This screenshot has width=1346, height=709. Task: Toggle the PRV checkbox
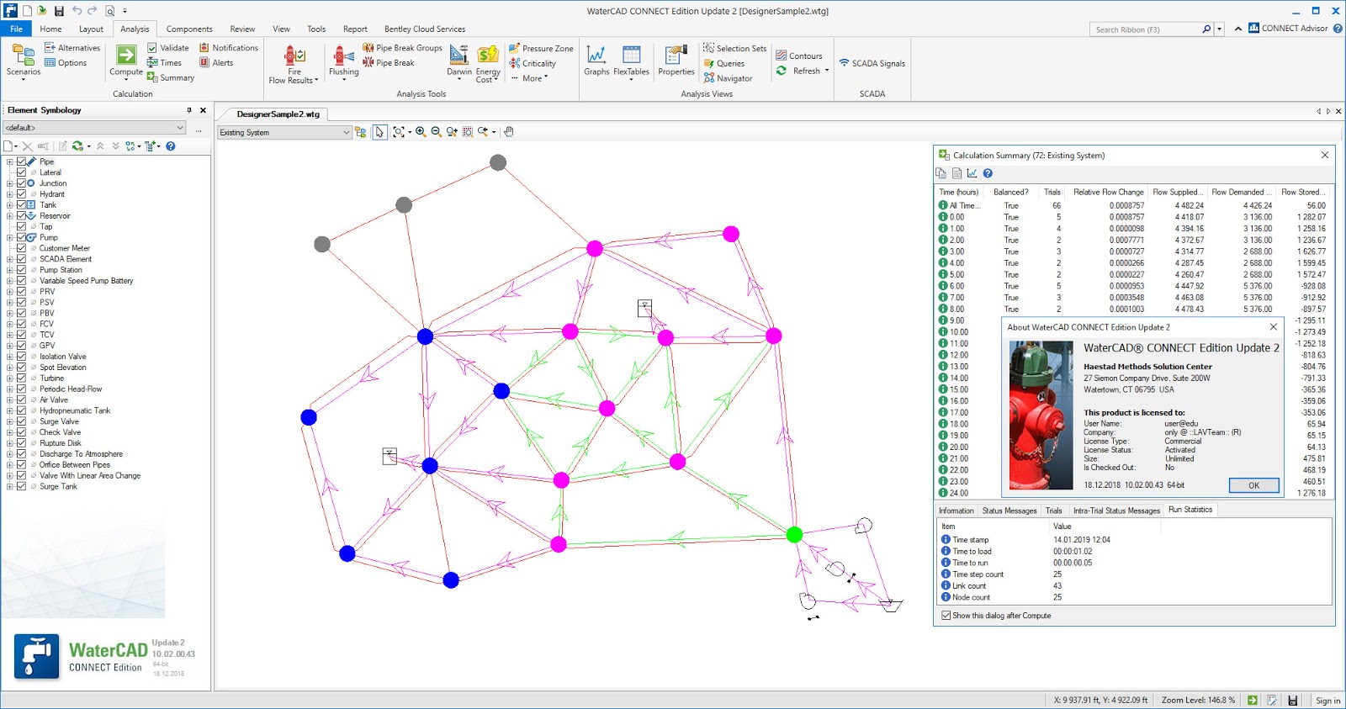(21, 292)
